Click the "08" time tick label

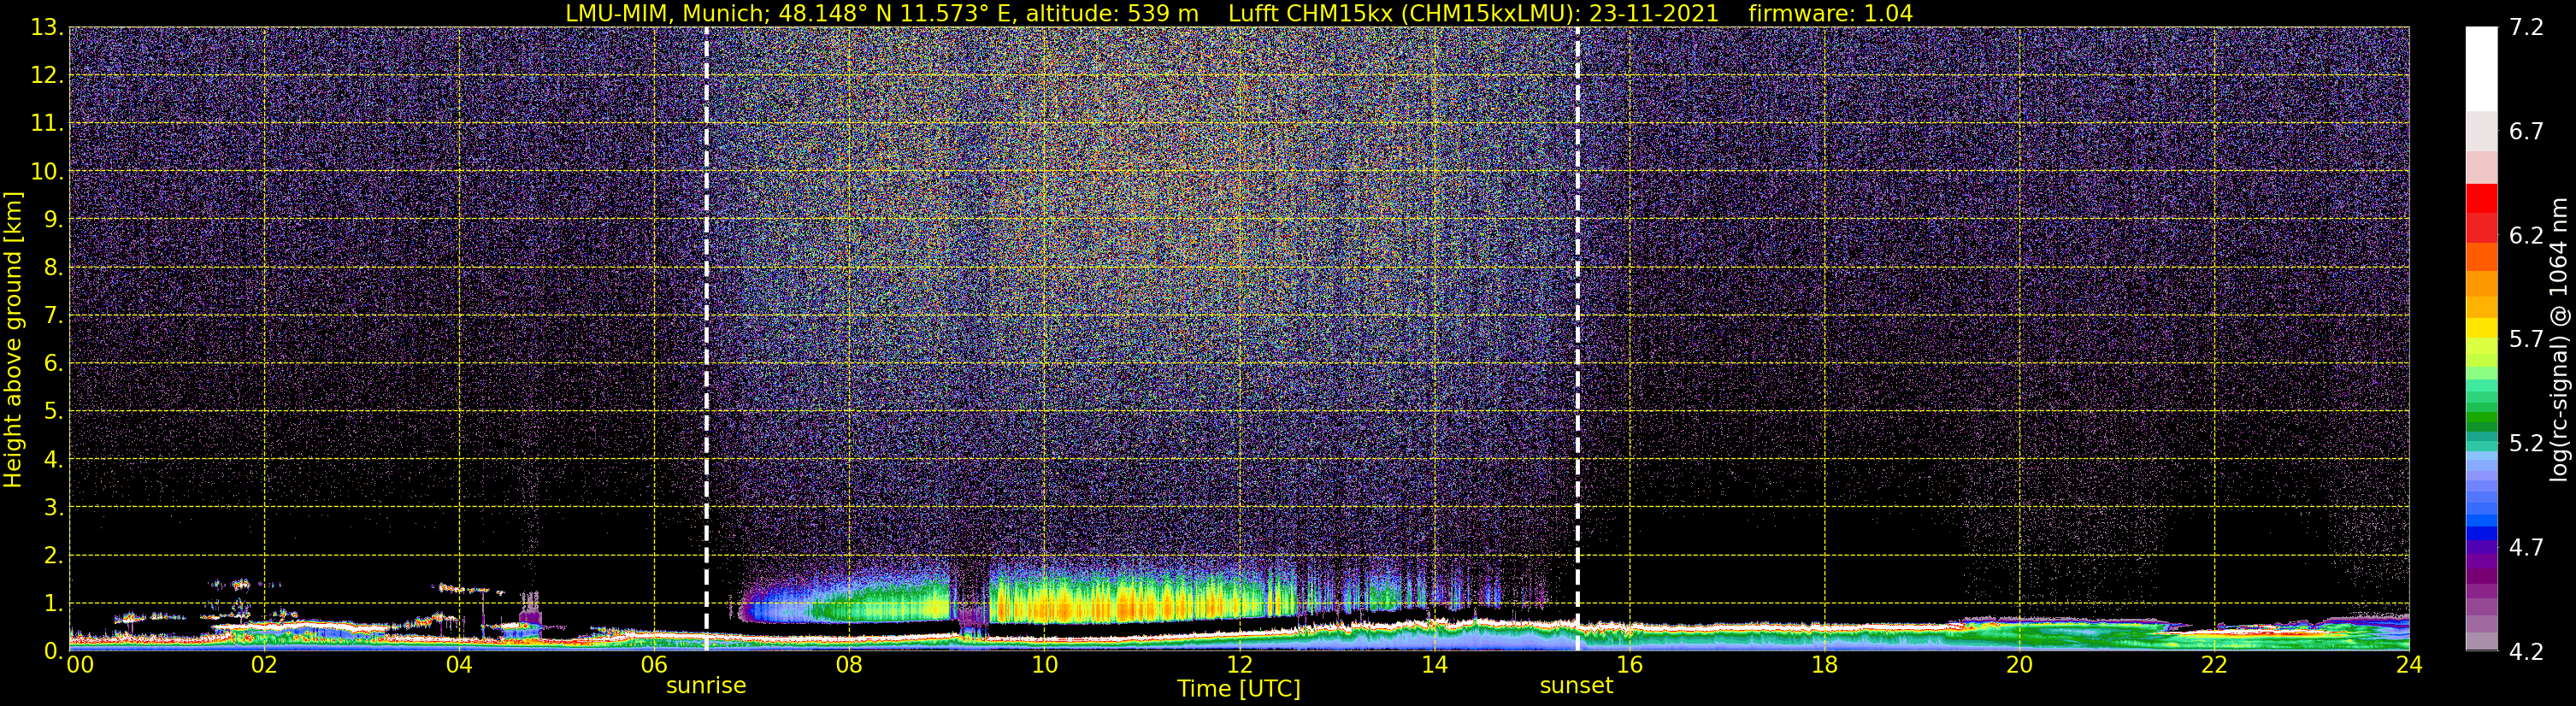point(848,665)
